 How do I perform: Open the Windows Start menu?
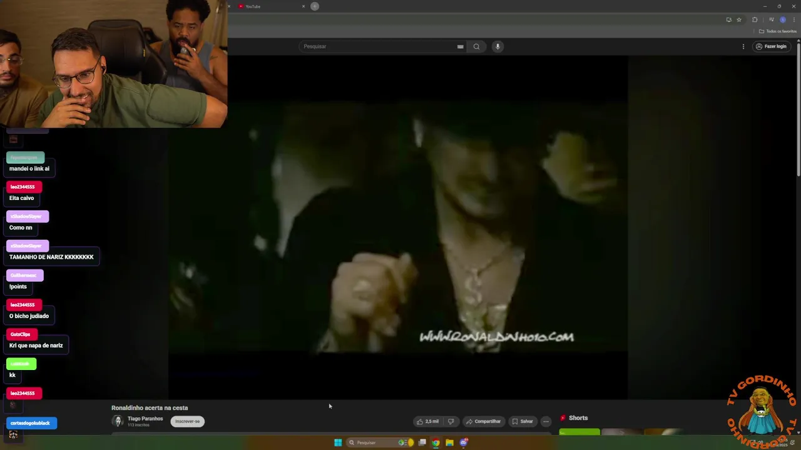coord(338,442)
